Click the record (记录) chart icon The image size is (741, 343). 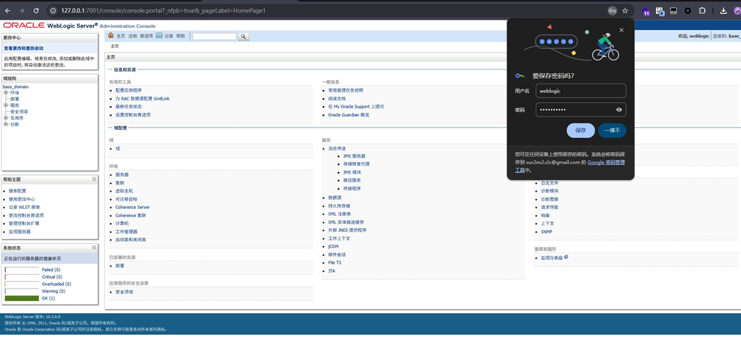pyautogui.click(x=159, y=36)
